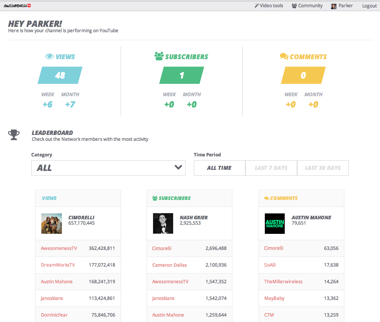Select the LAST 7 DAYS time period
Image resolution: width=380 pixels, height=322 pixels.
pos(271,168)
